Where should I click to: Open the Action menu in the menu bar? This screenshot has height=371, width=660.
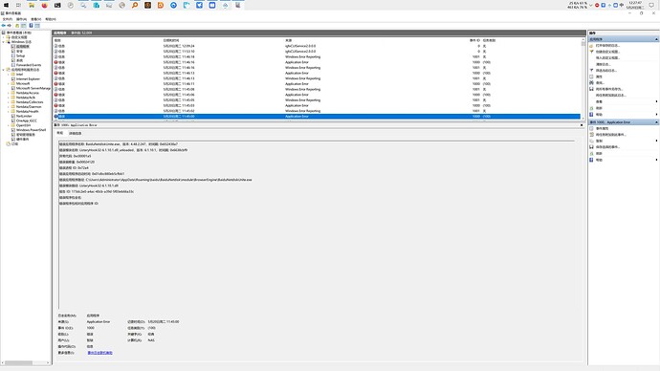[x=21, y=19]
